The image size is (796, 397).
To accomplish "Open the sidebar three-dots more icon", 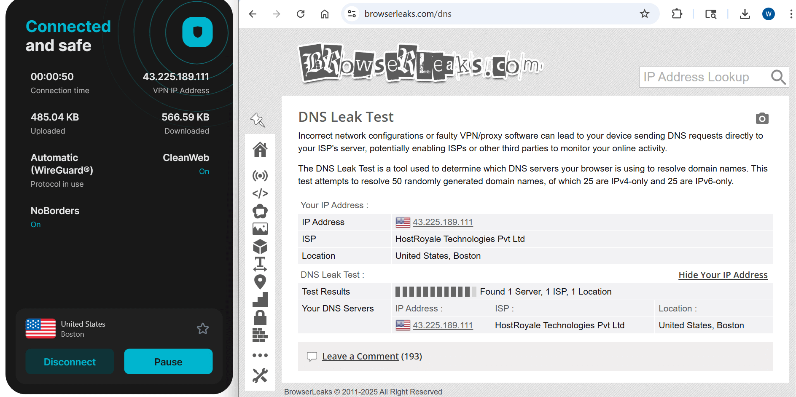I will [260, 355].
